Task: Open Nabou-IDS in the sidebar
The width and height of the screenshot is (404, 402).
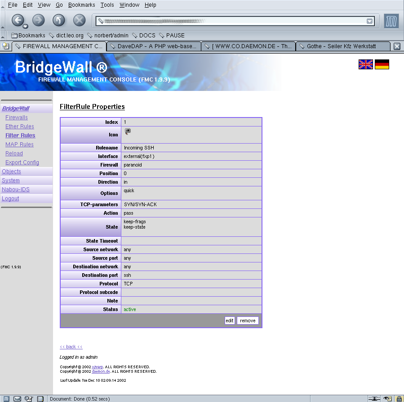Action: [16, 190]
